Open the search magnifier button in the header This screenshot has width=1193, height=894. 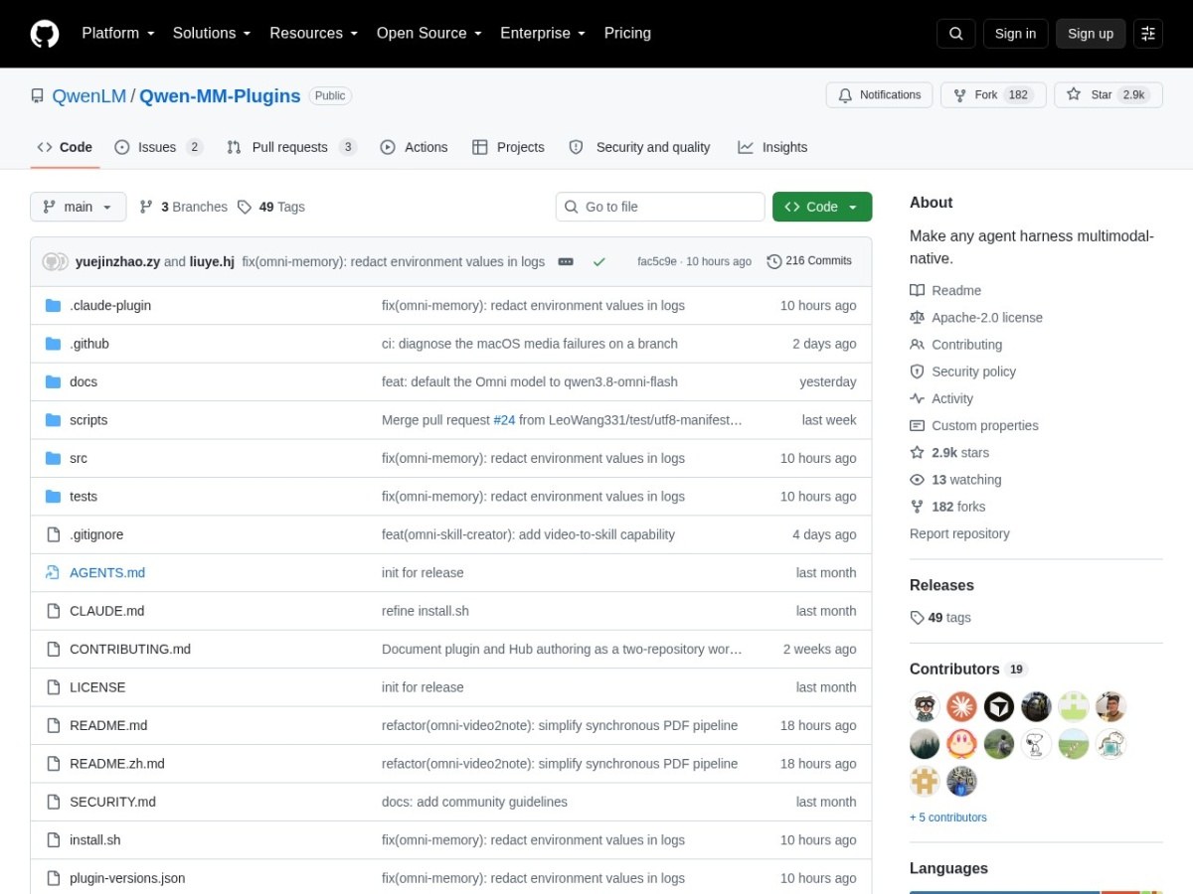tap(955, 34)
